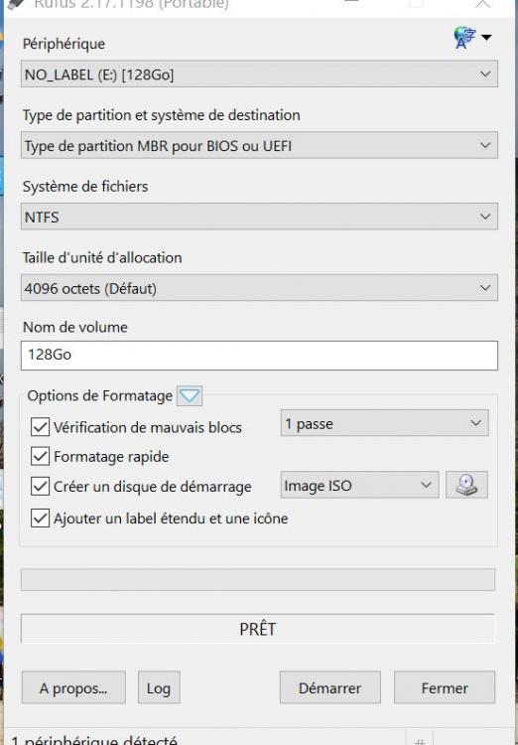This screenshot has height=745, width=518.
Task: Open the Log button
Action: (159, 687)
